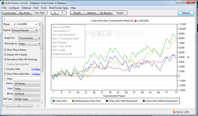Click Configure link next to Show Information Box
The image size is (198, 116).
tap(36, 74)
